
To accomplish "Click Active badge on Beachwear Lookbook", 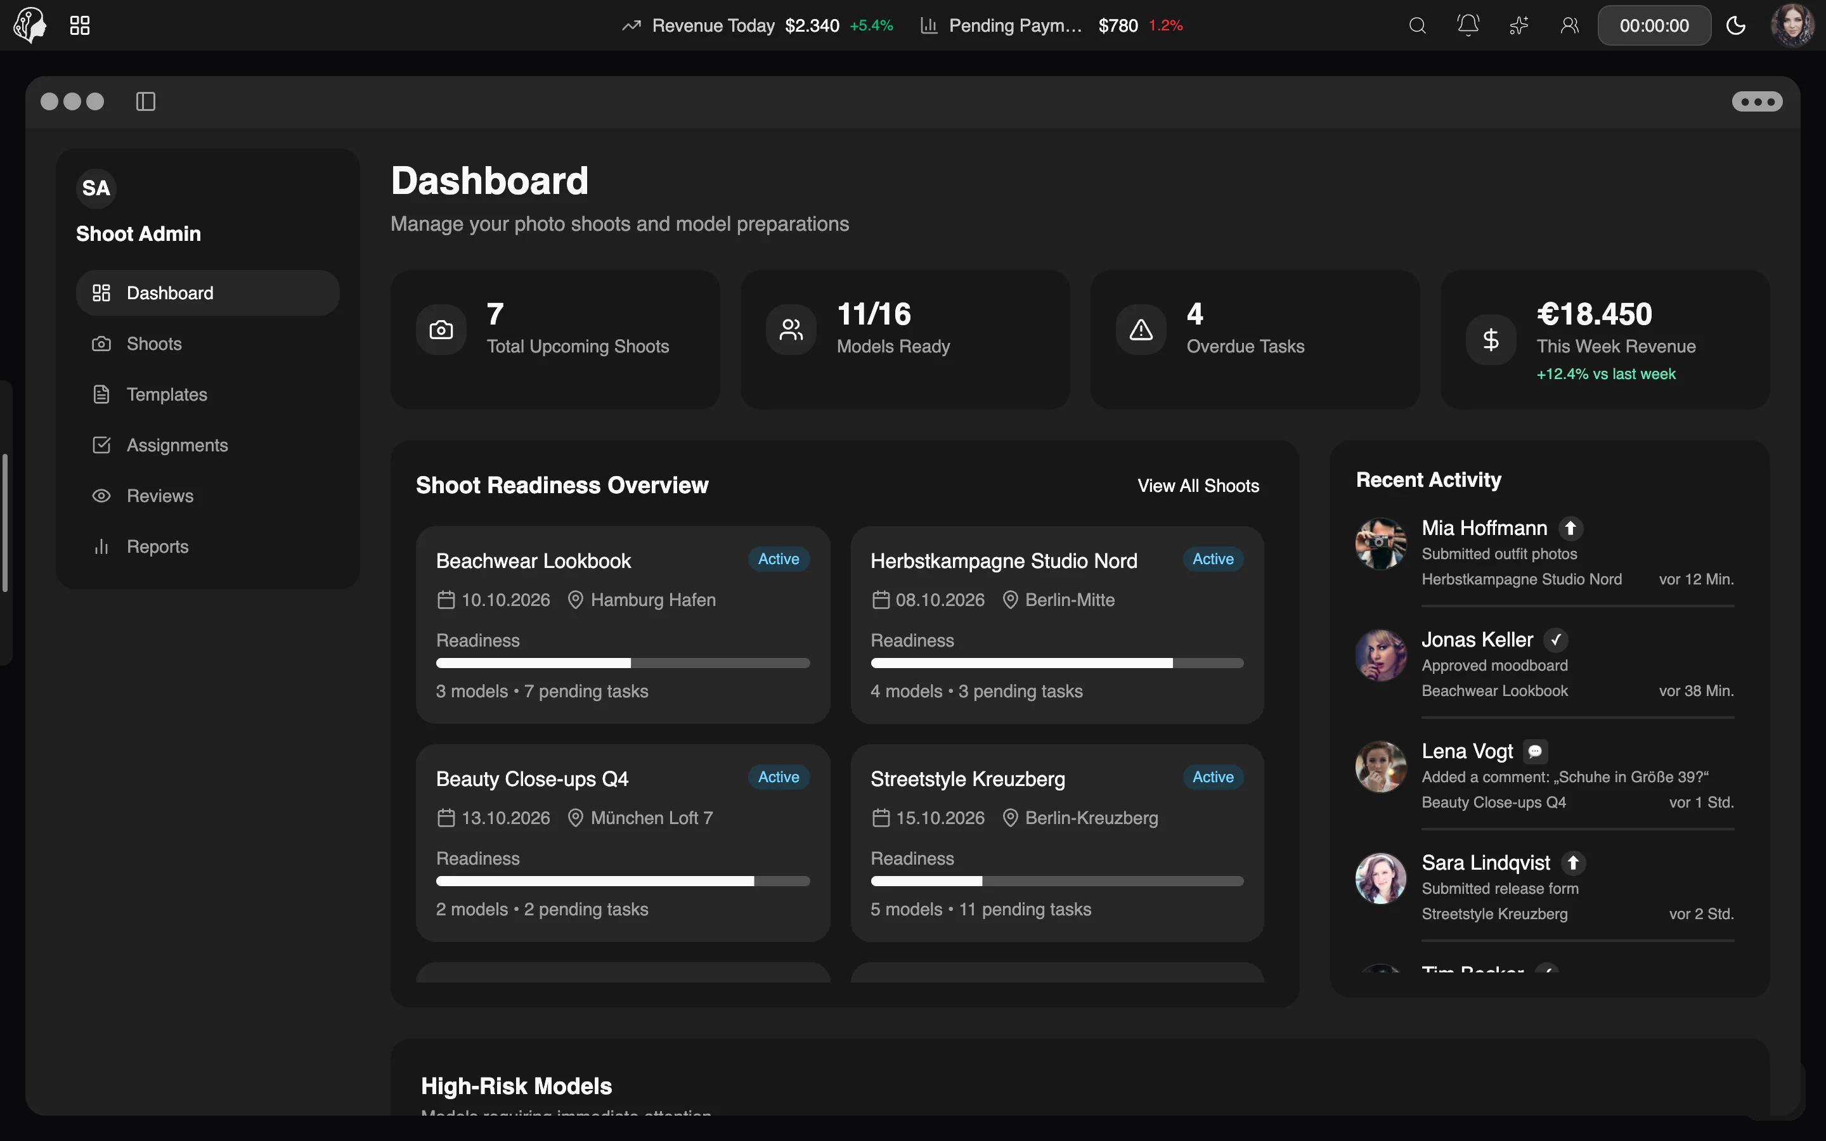I will pyautogui.click(x=779, y=559).
